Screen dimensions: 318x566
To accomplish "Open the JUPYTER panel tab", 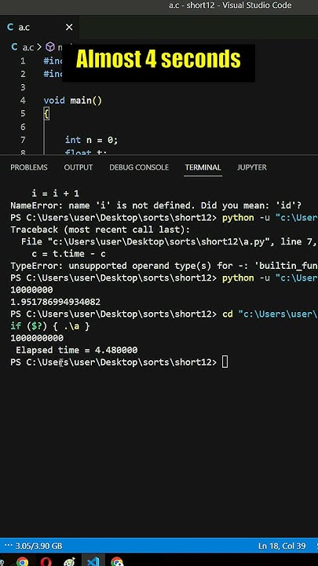I will [252, 167].
